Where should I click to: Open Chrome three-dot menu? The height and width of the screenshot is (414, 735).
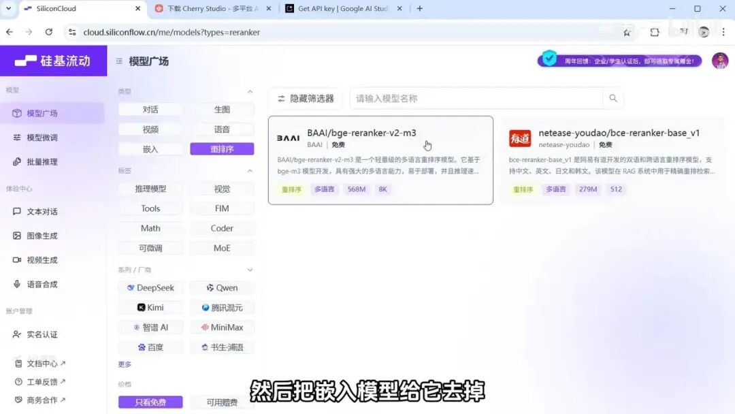[x=723, y=32]
